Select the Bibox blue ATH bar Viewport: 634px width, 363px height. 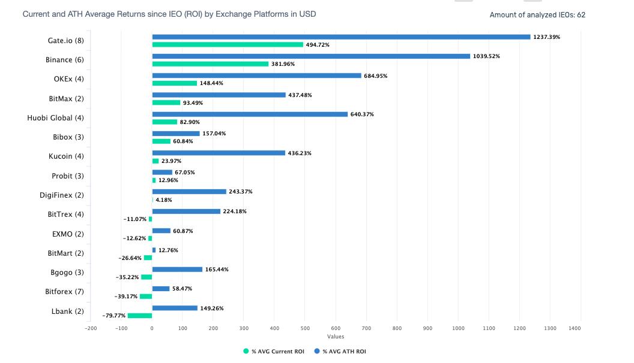pos(176,134)
